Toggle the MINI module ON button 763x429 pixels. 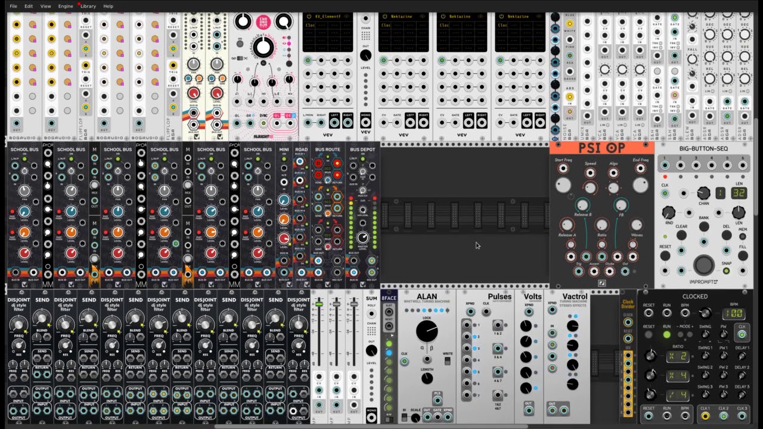point(284,158)
